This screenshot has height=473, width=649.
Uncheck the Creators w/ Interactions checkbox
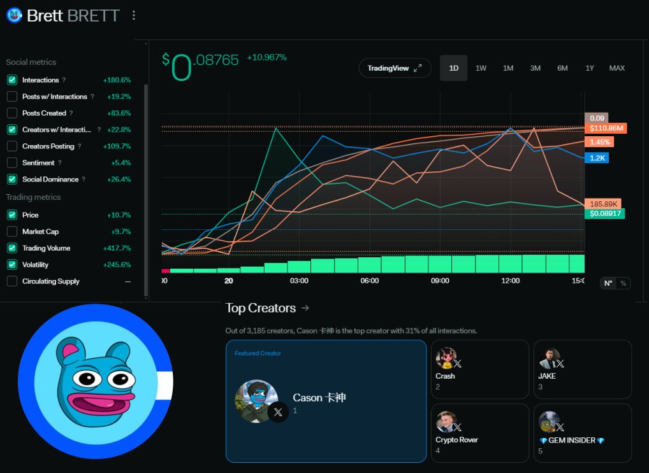(x=12, y=130)
